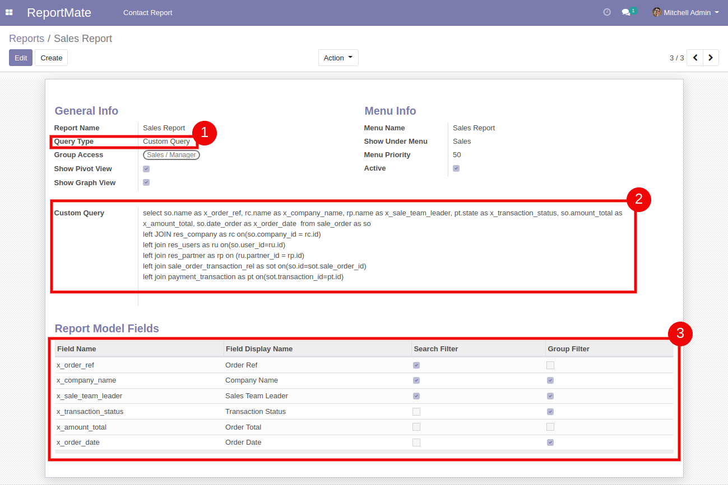This screenshot has width=728, height=485.
Task: Open the apps grid menu icon
Action: [9, 12]
